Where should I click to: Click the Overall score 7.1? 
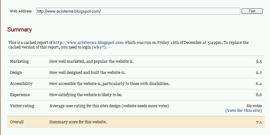coord(259,122)
